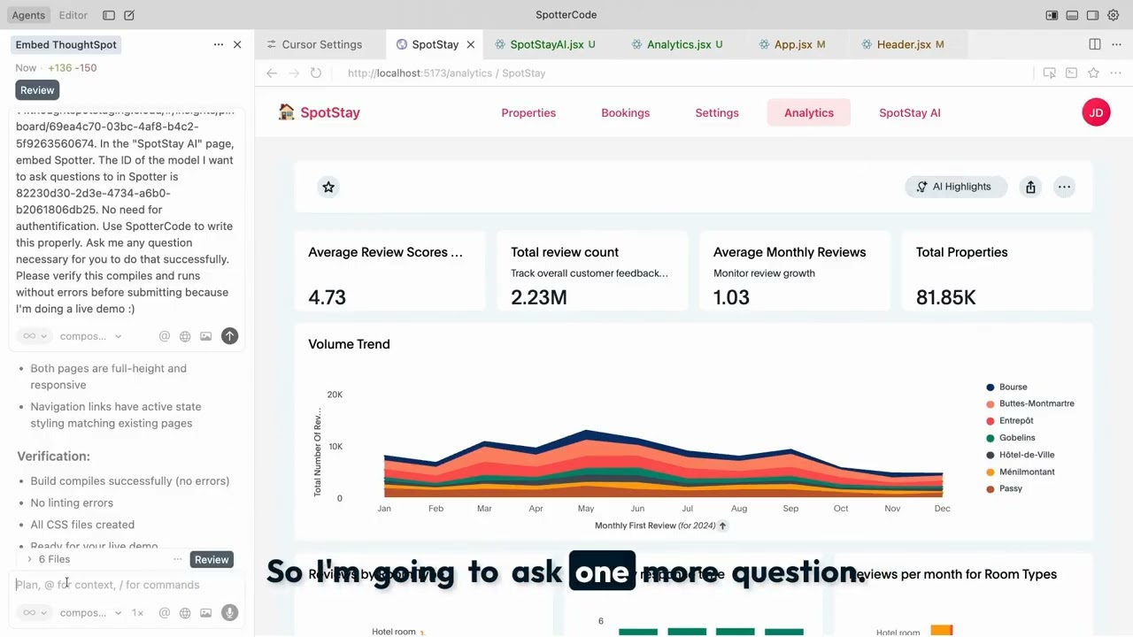Toggle the bottom panel layout icon
This screenshot has width=1133, height=637.
[1072, 15]
